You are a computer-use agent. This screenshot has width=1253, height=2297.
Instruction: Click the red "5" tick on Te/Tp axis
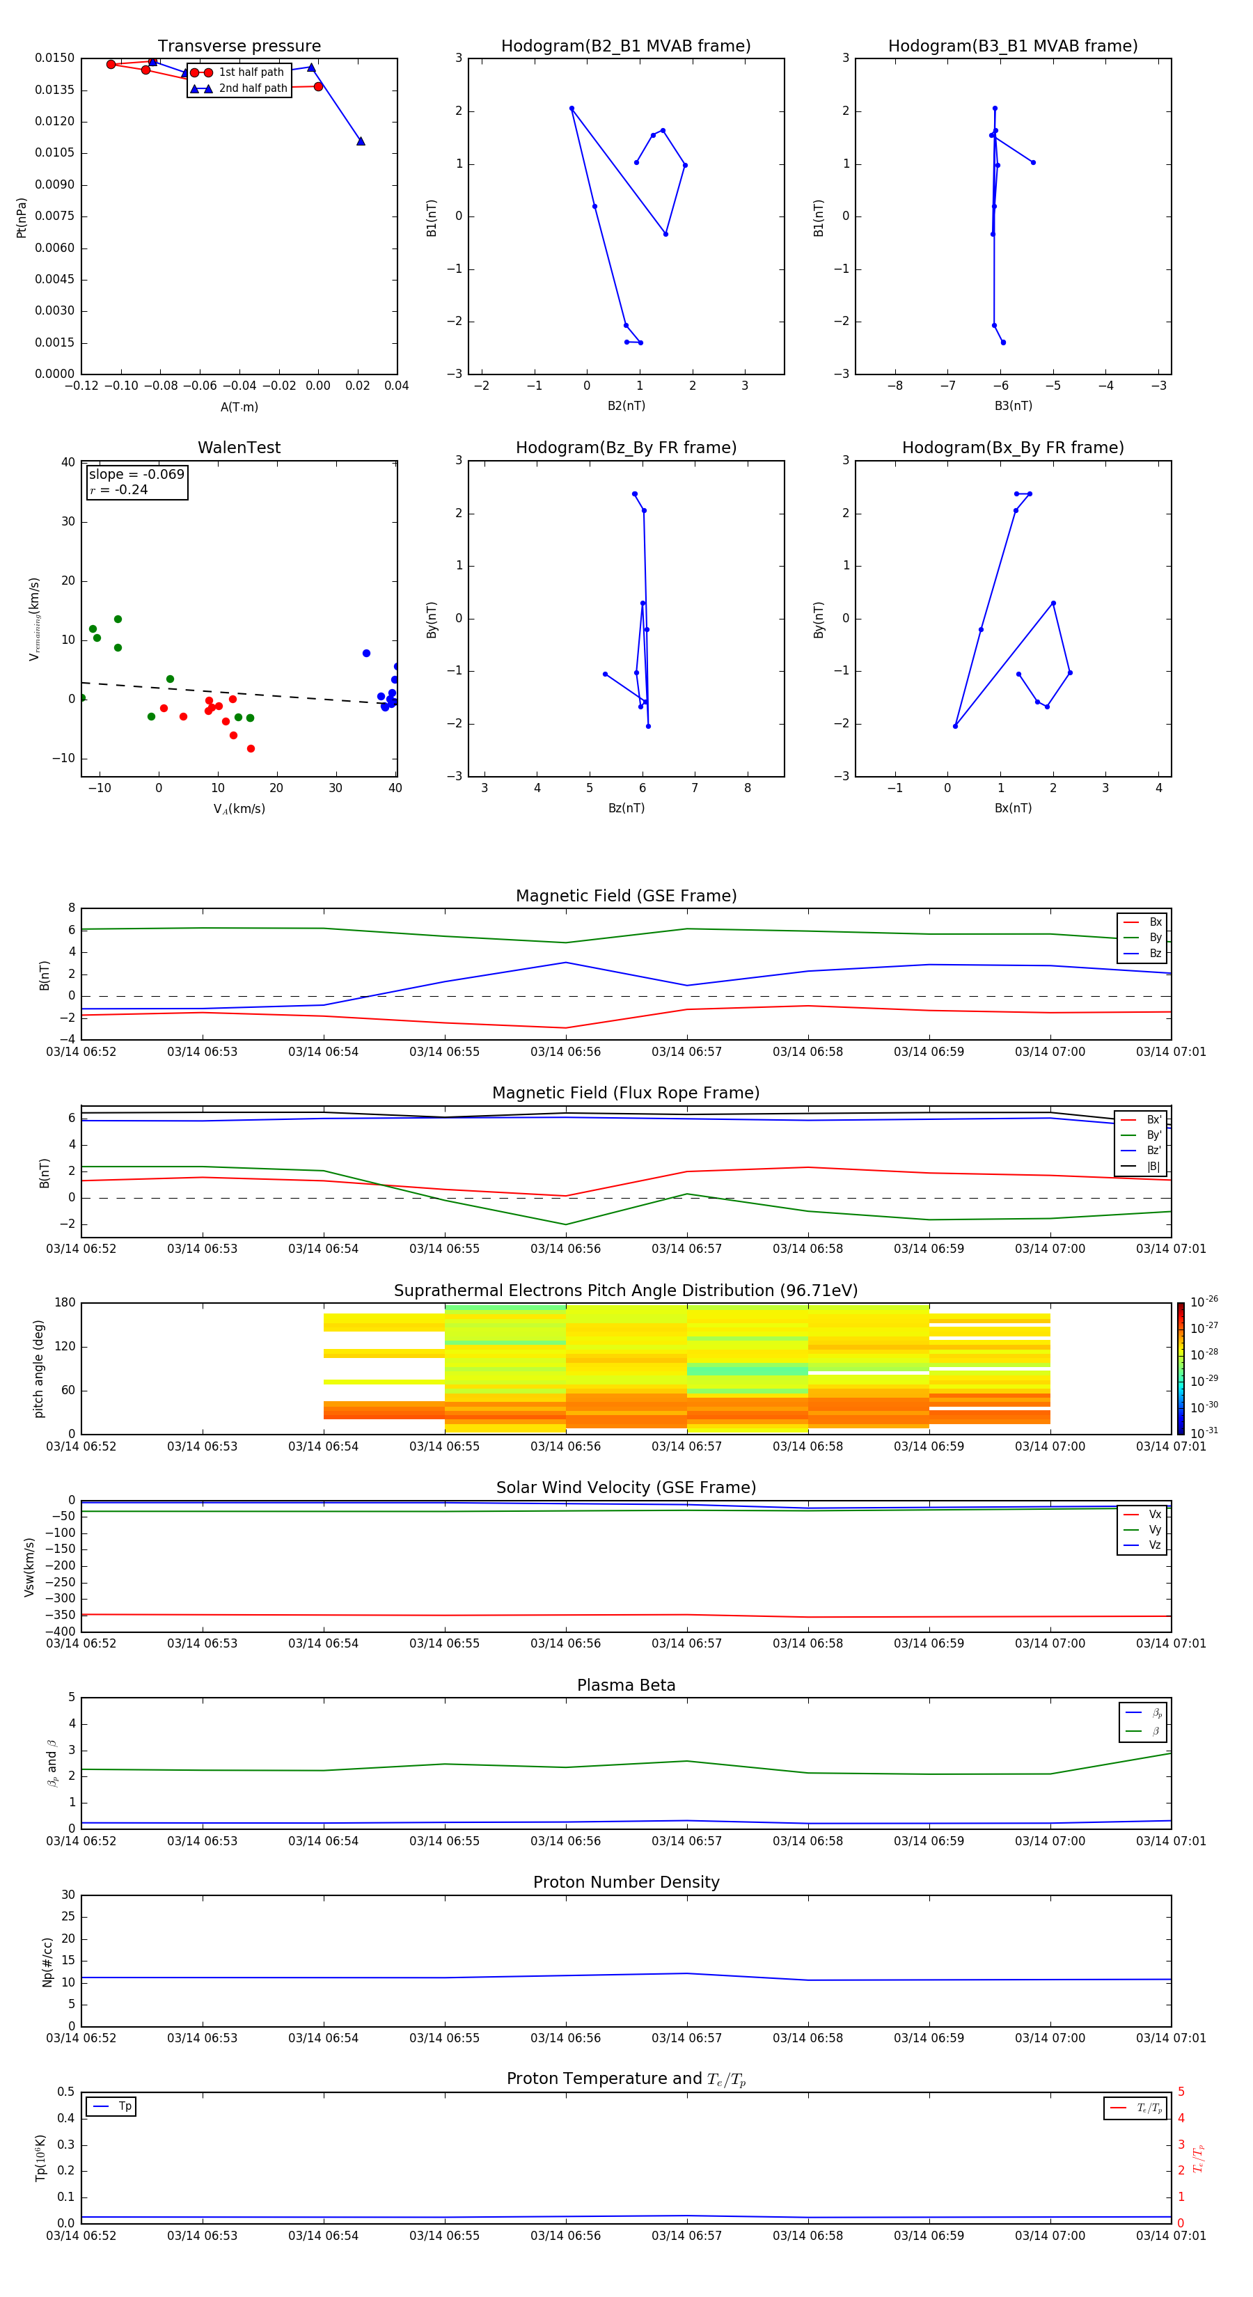[x=1181, y=2092]
